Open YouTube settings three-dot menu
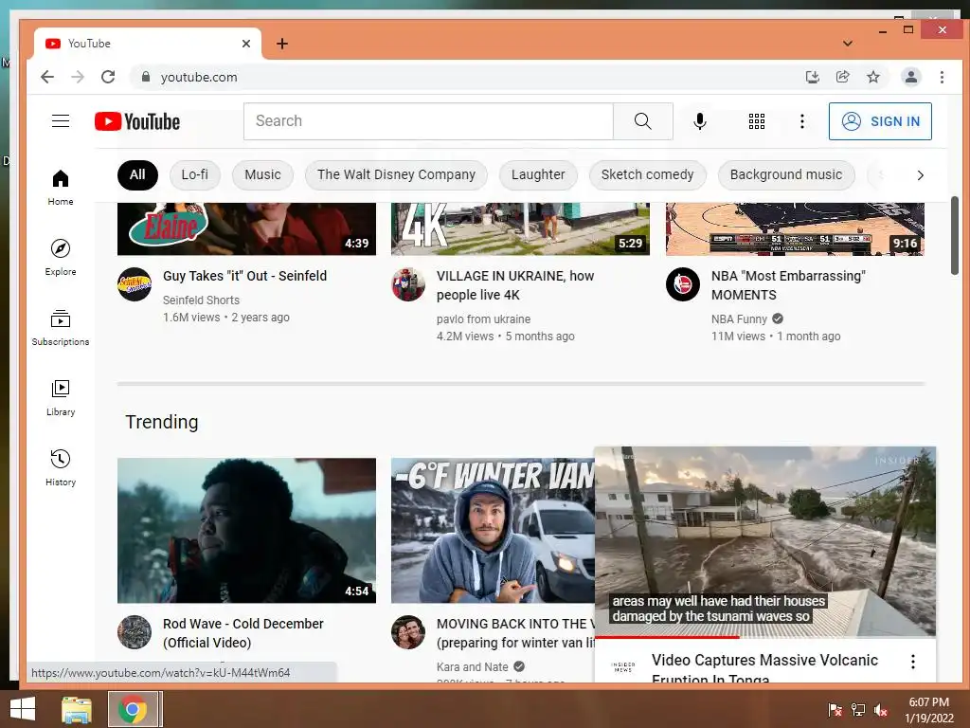970x728 pixels. pyautogui.click(x=801, y=121)
